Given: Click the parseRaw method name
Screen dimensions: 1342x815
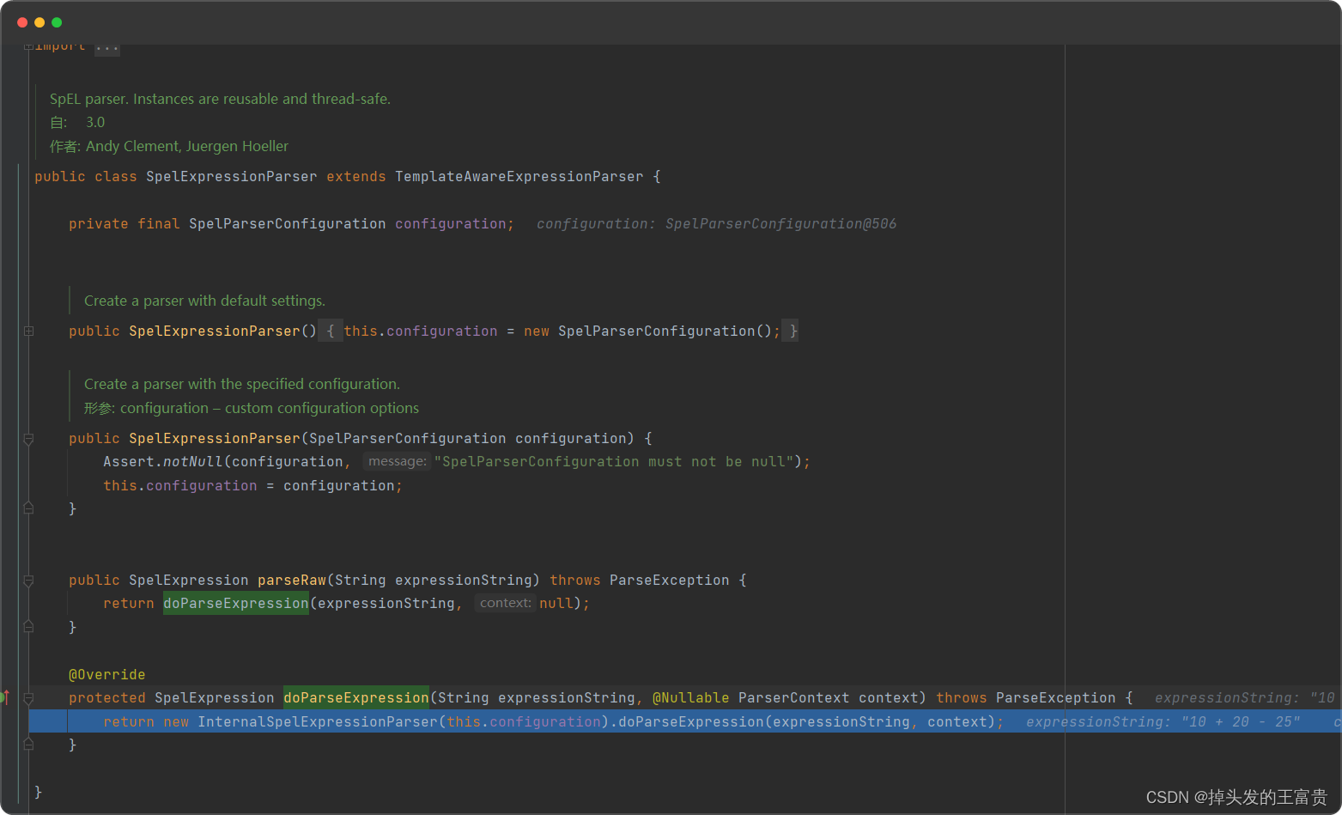Looking at the screenshot, I should [x=292, y=580].
